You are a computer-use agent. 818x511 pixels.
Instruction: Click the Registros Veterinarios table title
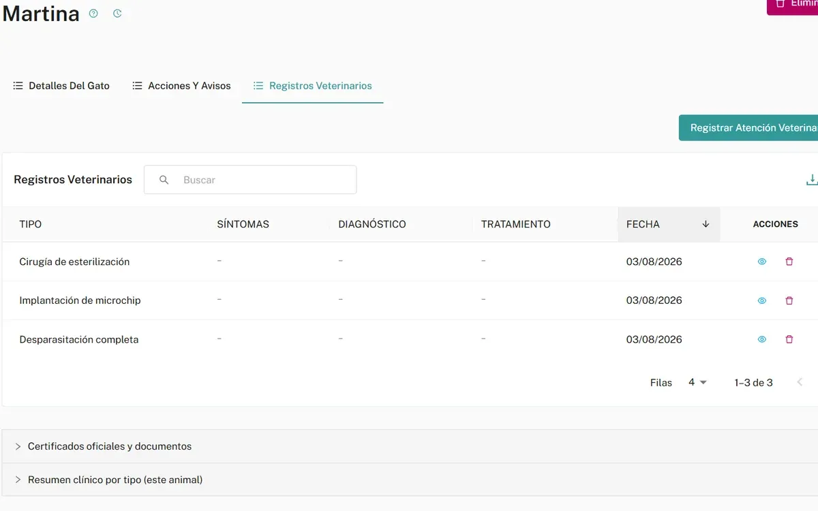(73, 180)
